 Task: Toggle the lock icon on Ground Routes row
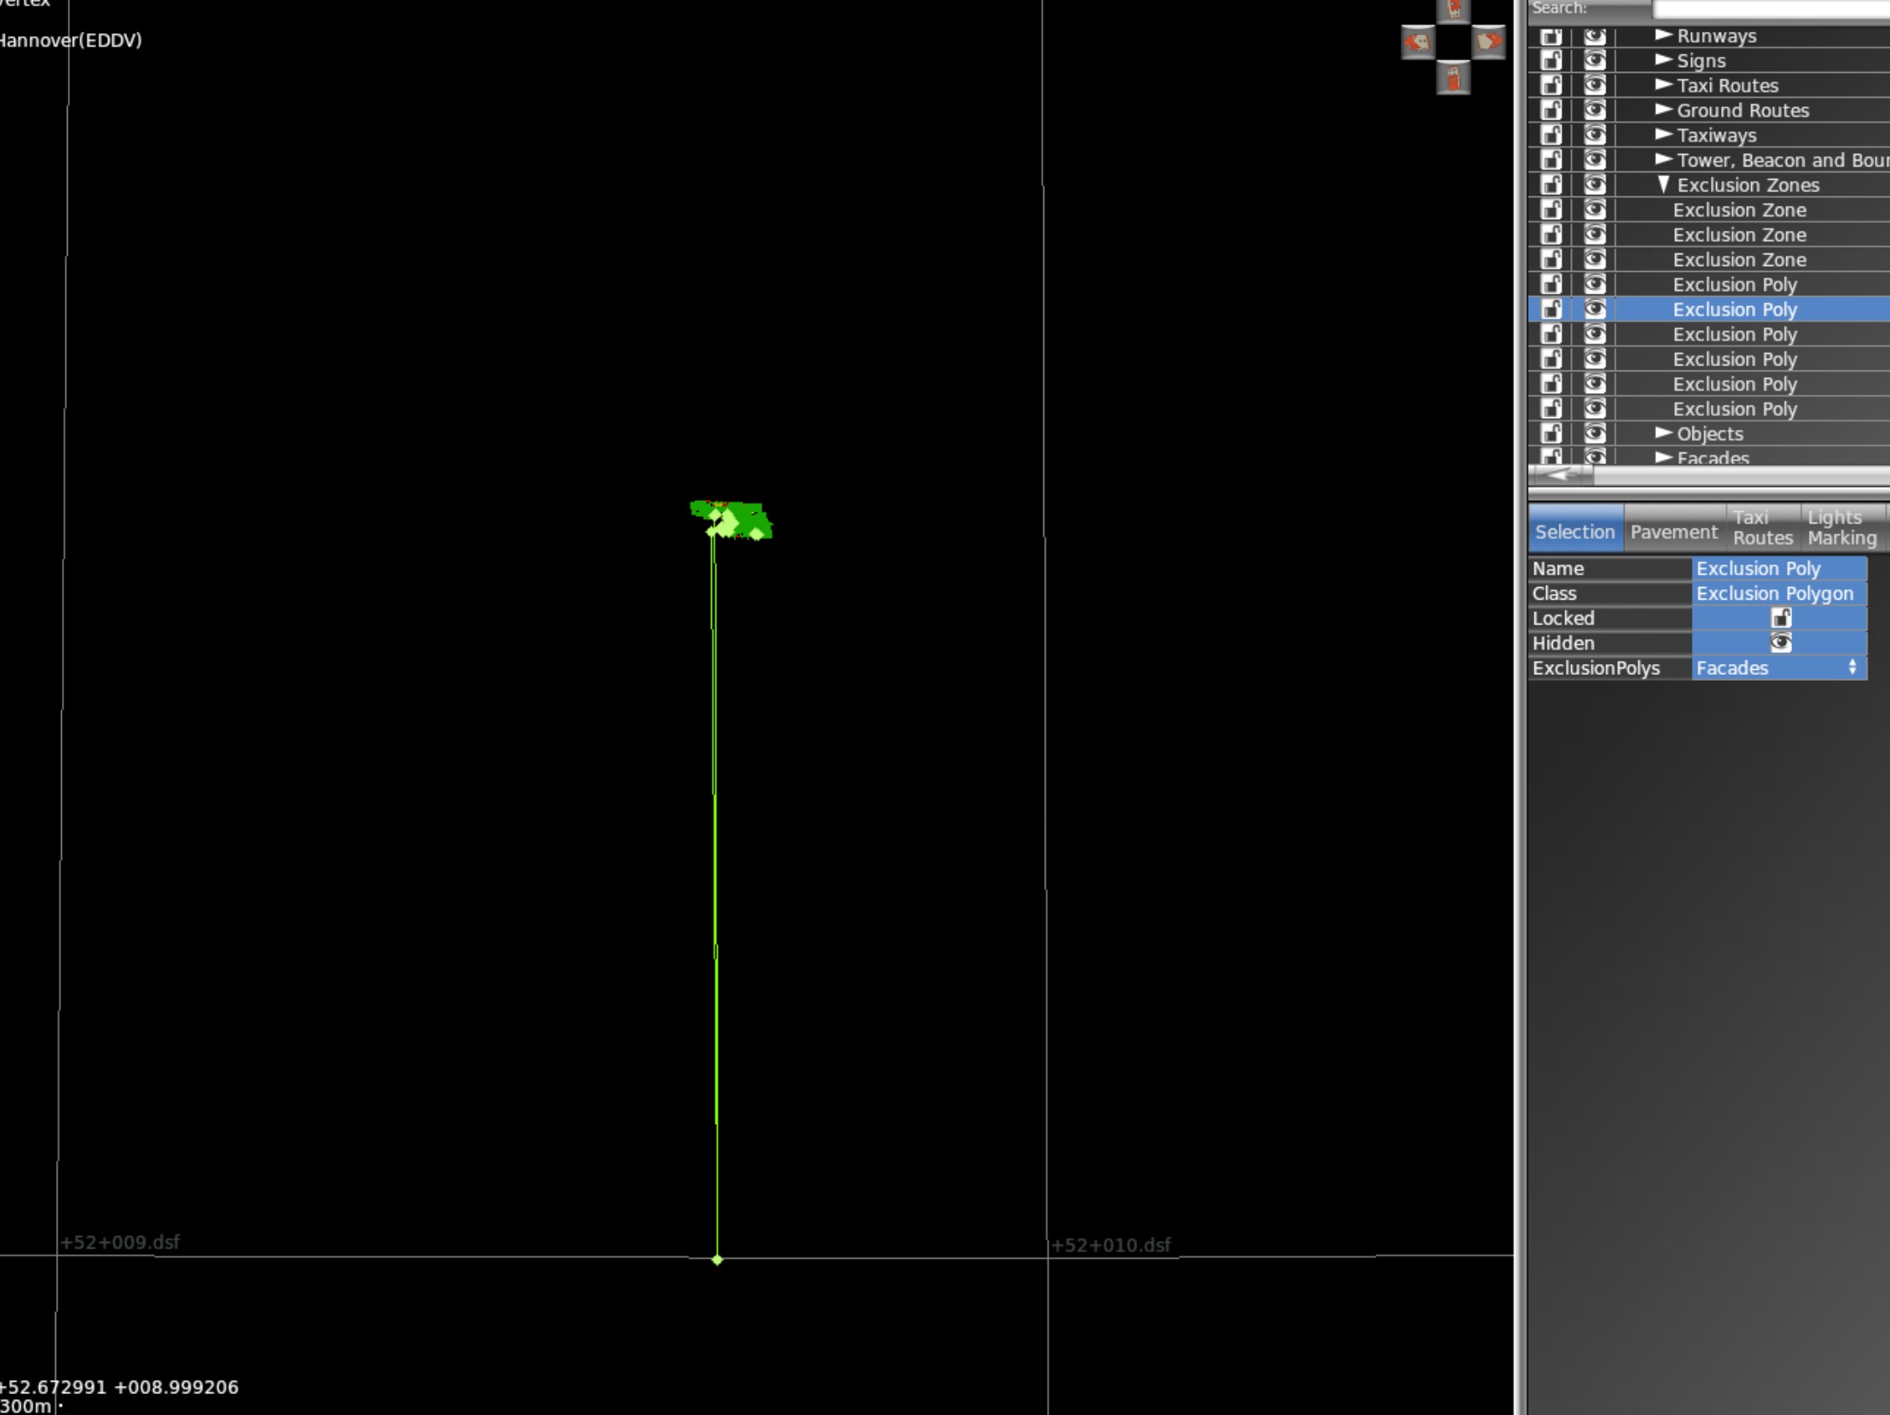click(1552, 110)
